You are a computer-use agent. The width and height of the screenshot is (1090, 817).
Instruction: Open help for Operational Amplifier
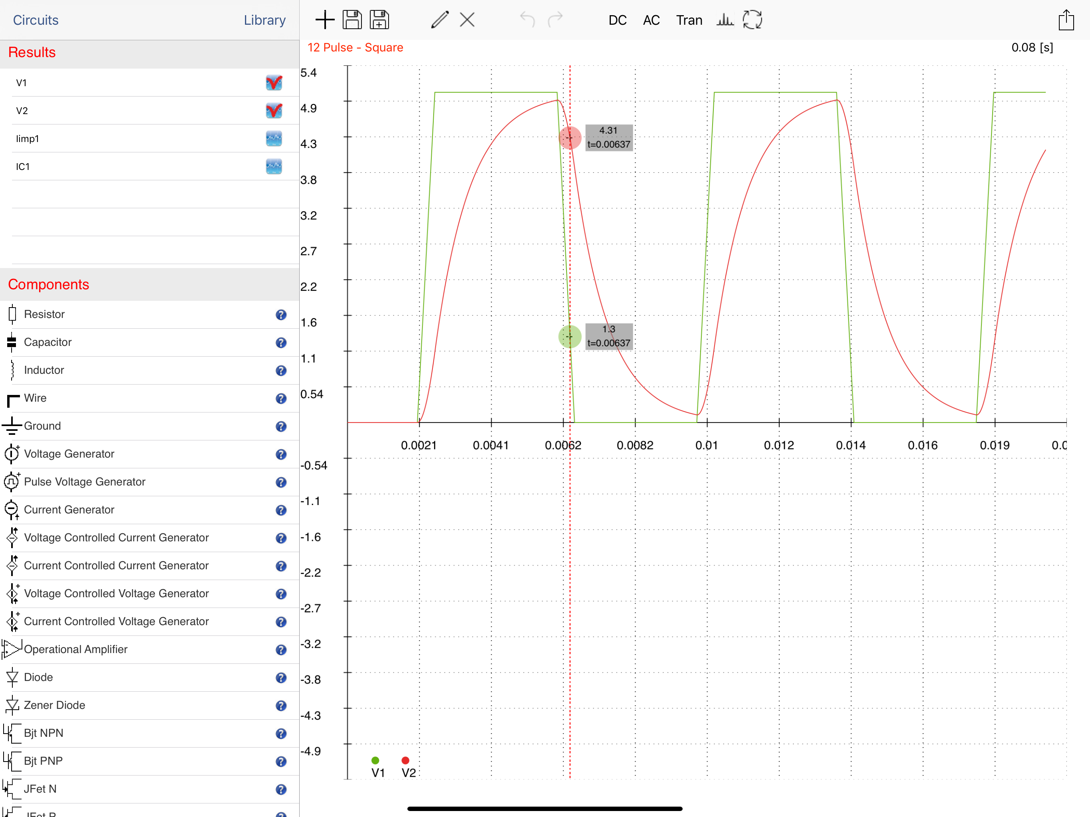(281, 650)
